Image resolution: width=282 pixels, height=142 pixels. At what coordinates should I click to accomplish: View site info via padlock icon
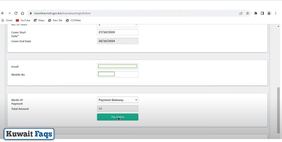(31, 13)
